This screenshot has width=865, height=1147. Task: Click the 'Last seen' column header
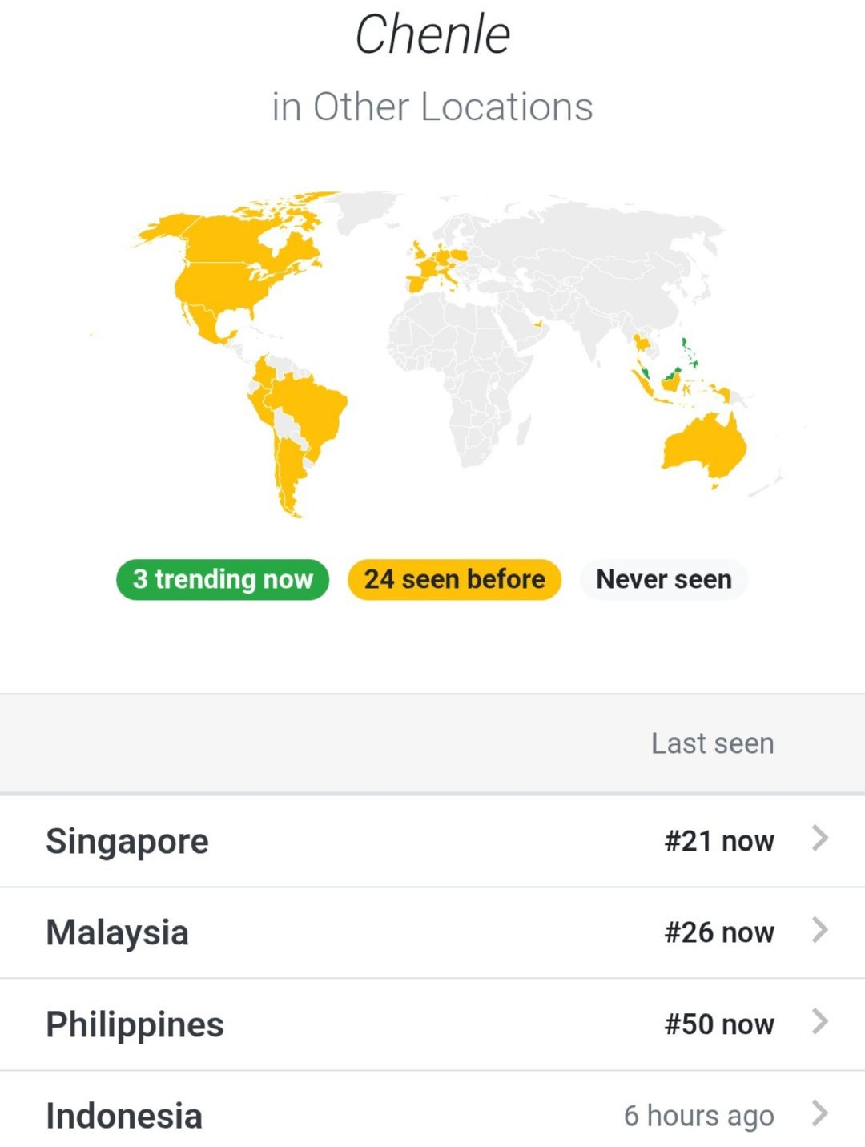[712, 743]
